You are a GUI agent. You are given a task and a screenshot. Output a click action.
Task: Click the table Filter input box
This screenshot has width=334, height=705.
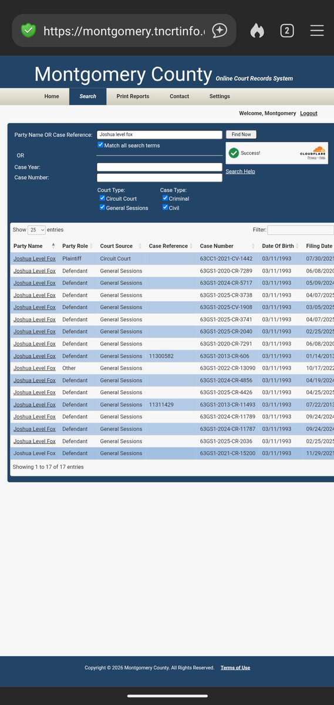[301, 230]
